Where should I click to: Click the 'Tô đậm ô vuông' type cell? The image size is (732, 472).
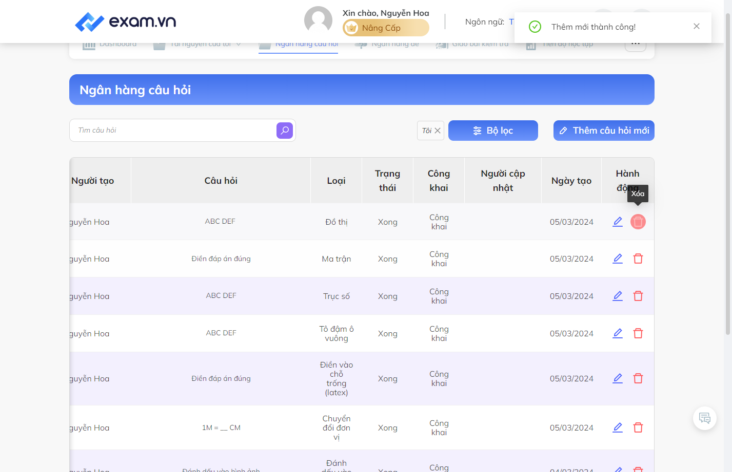(337, 333)
